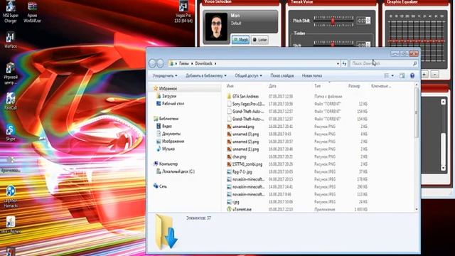Sort files by the Дата column header
The image size is (455, 256).
pos(272,86)
